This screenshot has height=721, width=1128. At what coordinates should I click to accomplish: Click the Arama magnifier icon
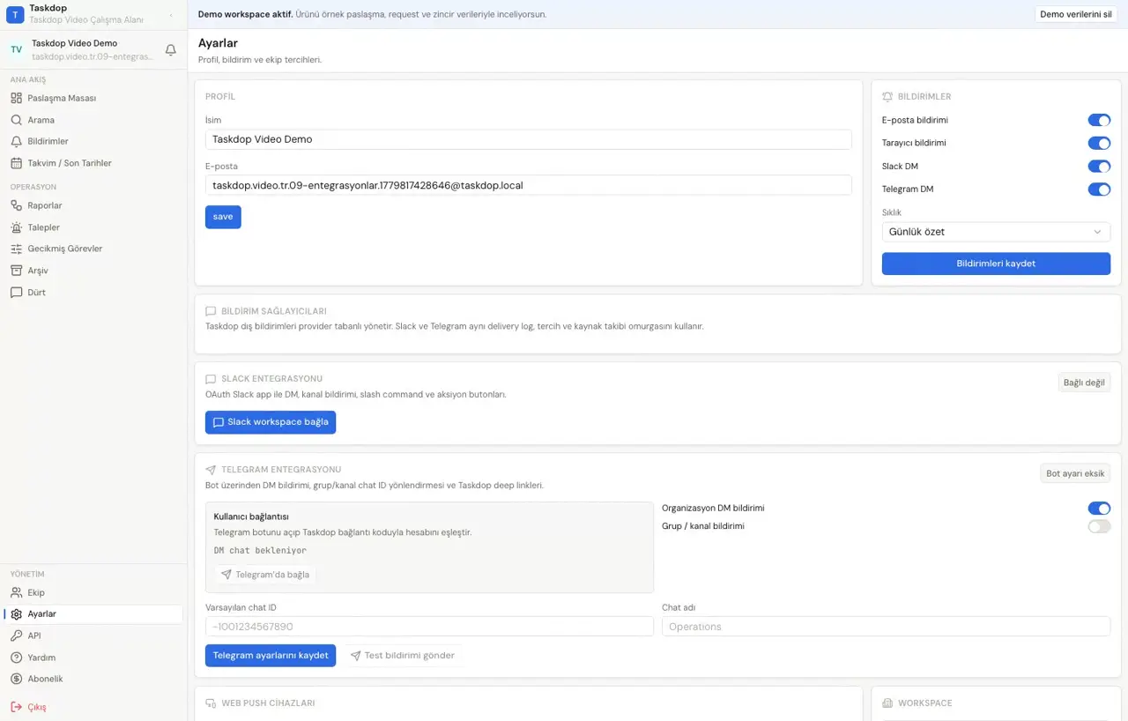point(16,120)
